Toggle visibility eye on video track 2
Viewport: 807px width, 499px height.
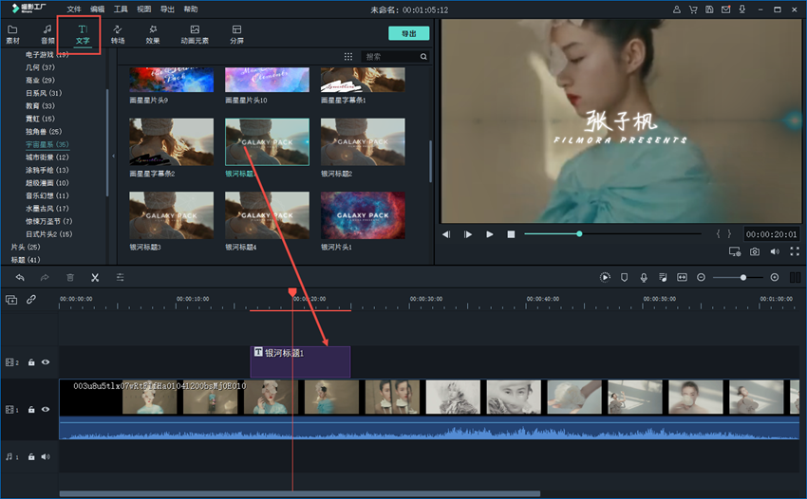tap(45, 362)
